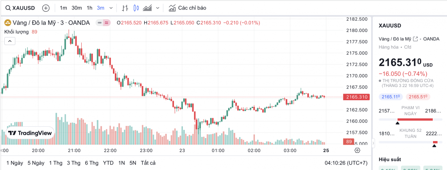The width and height of the screenshot is (447, 170).
Task: Select the 6 Thg date range
Action: 91,163
